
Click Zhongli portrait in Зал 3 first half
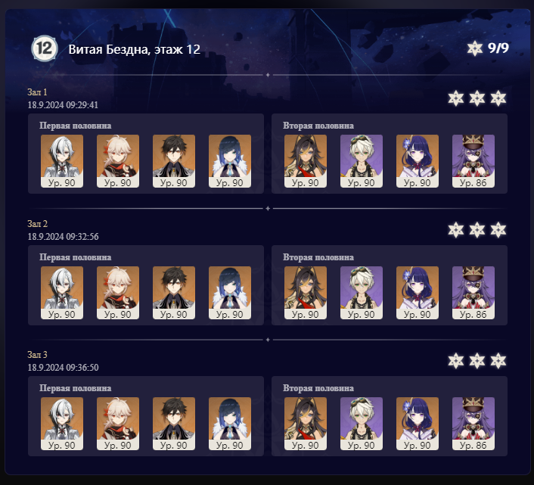tap(174, 424)
